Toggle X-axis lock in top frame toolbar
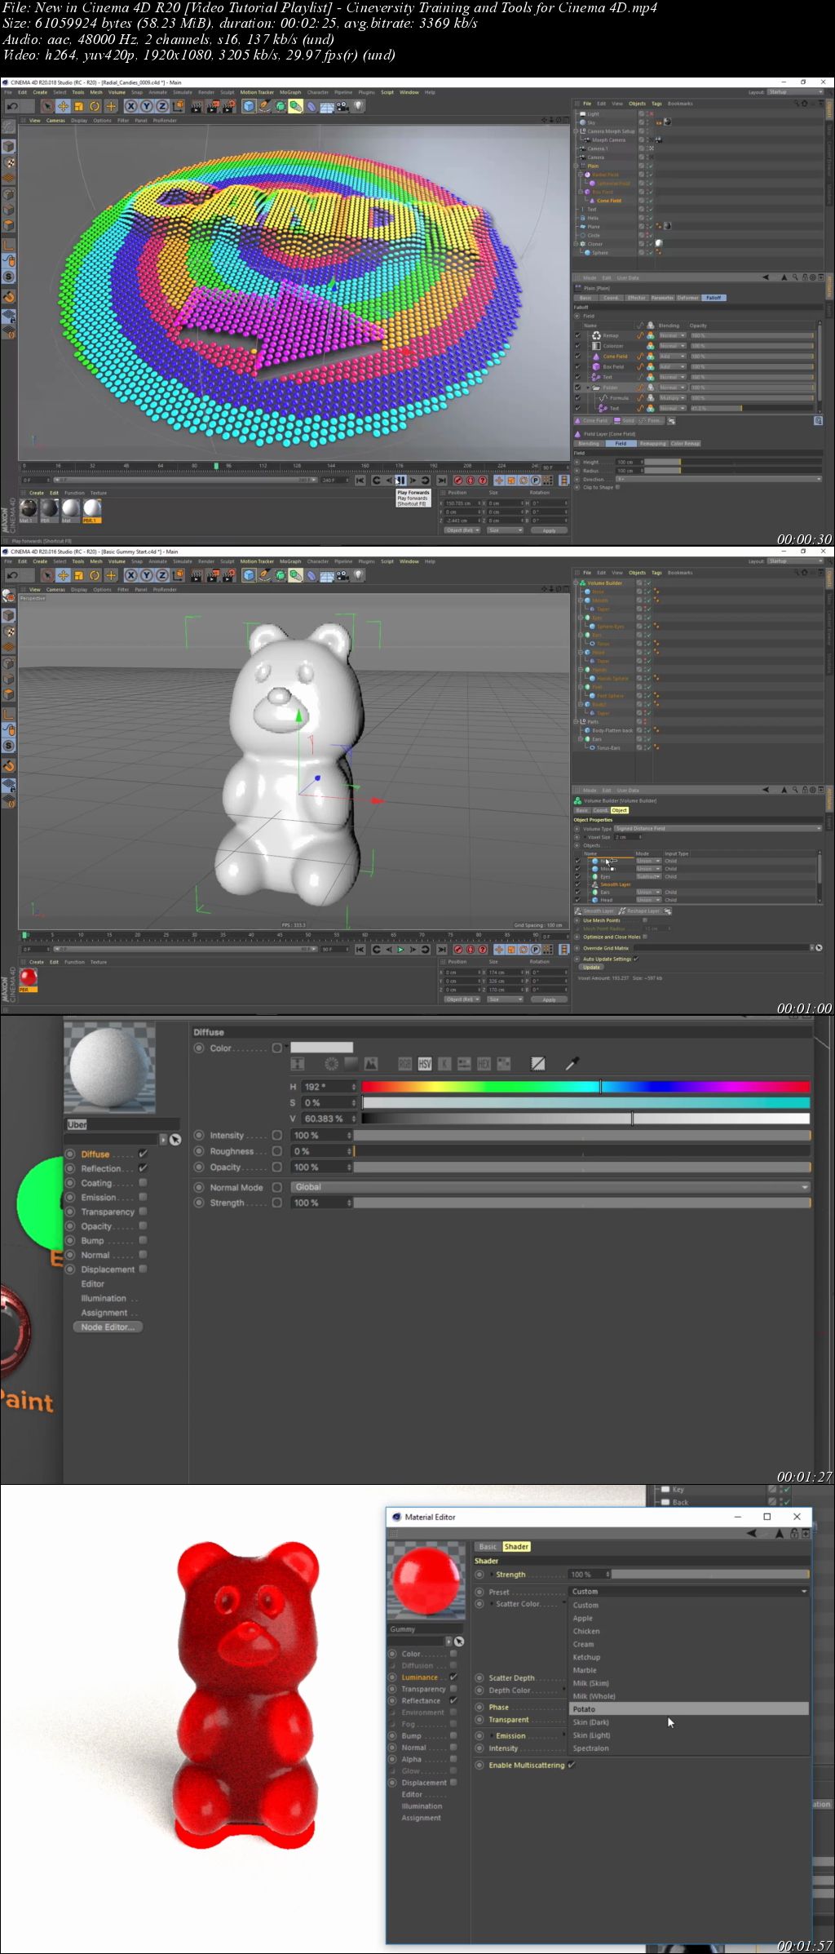The width and height of the screenshot is (835, 1954). click(130, 106)
